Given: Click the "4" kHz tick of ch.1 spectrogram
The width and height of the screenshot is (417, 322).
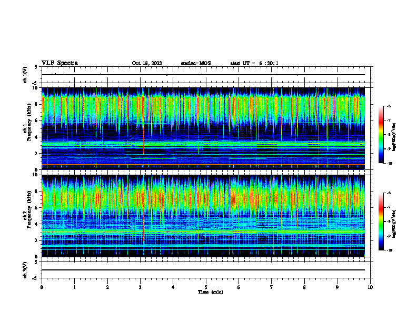Looking at the screenshot, I should coord(37,137).
